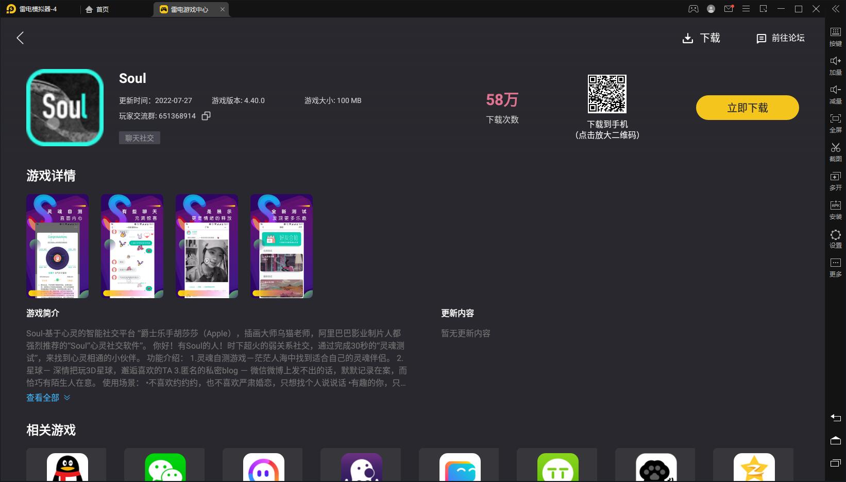The width and height of the screenshot is (846, 482).
Task: Expand description with 查看全部
Action: (48, 398)
